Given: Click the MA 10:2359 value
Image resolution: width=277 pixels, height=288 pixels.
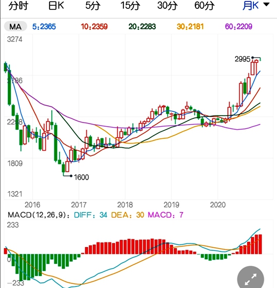Looking at the screenshot, I should 94,27.
